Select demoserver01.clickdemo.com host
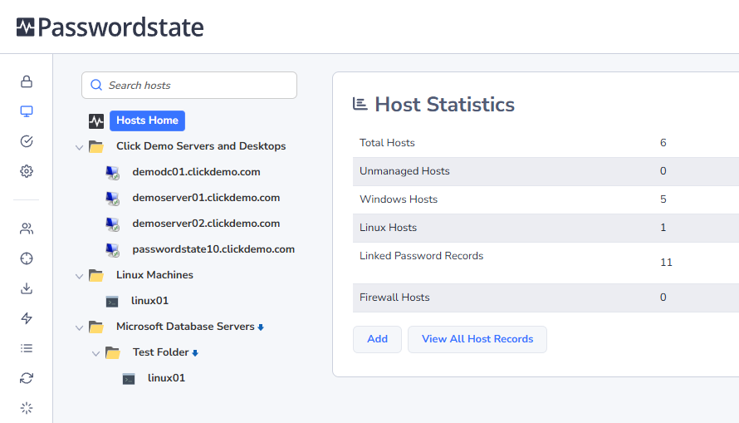Screen dimensions: 739x423 (206, 198)
